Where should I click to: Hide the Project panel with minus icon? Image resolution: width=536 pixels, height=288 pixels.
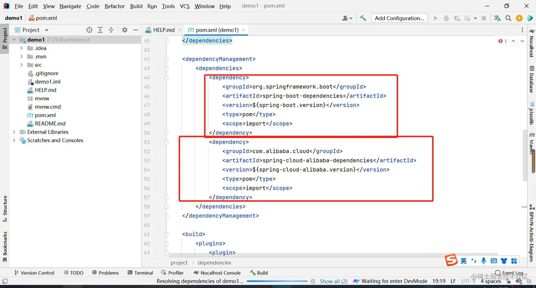point(135,30)
